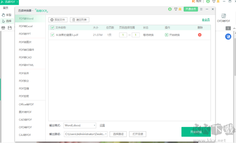The width and height of the screenshot is (236, 143).
Task: Click the 等待转换 status text
Action: coord(148,35)
